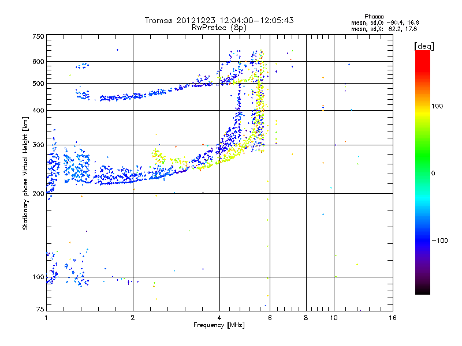Click the 'Stationary phase Virtual Height [km]' axis label
Screen dimensions: 462x346
click(25, 173)
